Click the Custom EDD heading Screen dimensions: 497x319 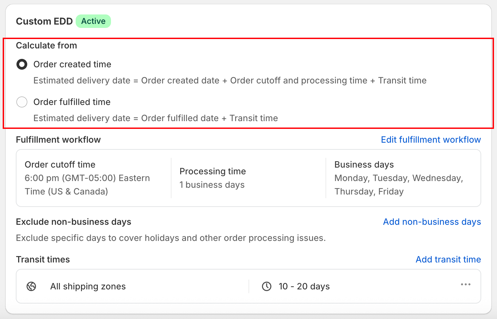(44, 21)
